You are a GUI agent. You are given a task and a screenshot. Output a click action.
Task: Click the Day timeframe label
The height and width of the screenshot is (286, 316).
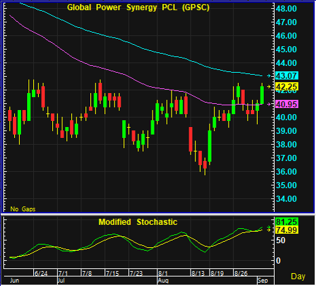click(x=298, y=276)
